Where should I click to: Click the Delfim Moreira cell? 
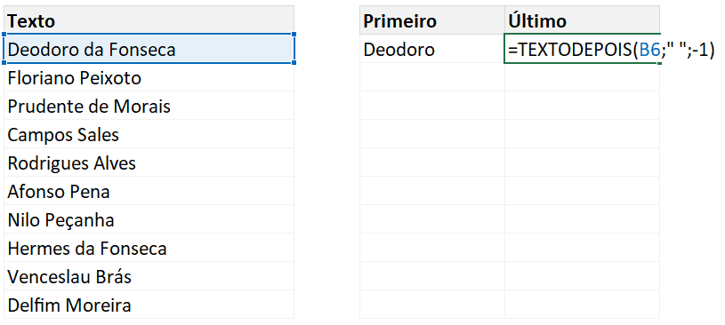149,305
